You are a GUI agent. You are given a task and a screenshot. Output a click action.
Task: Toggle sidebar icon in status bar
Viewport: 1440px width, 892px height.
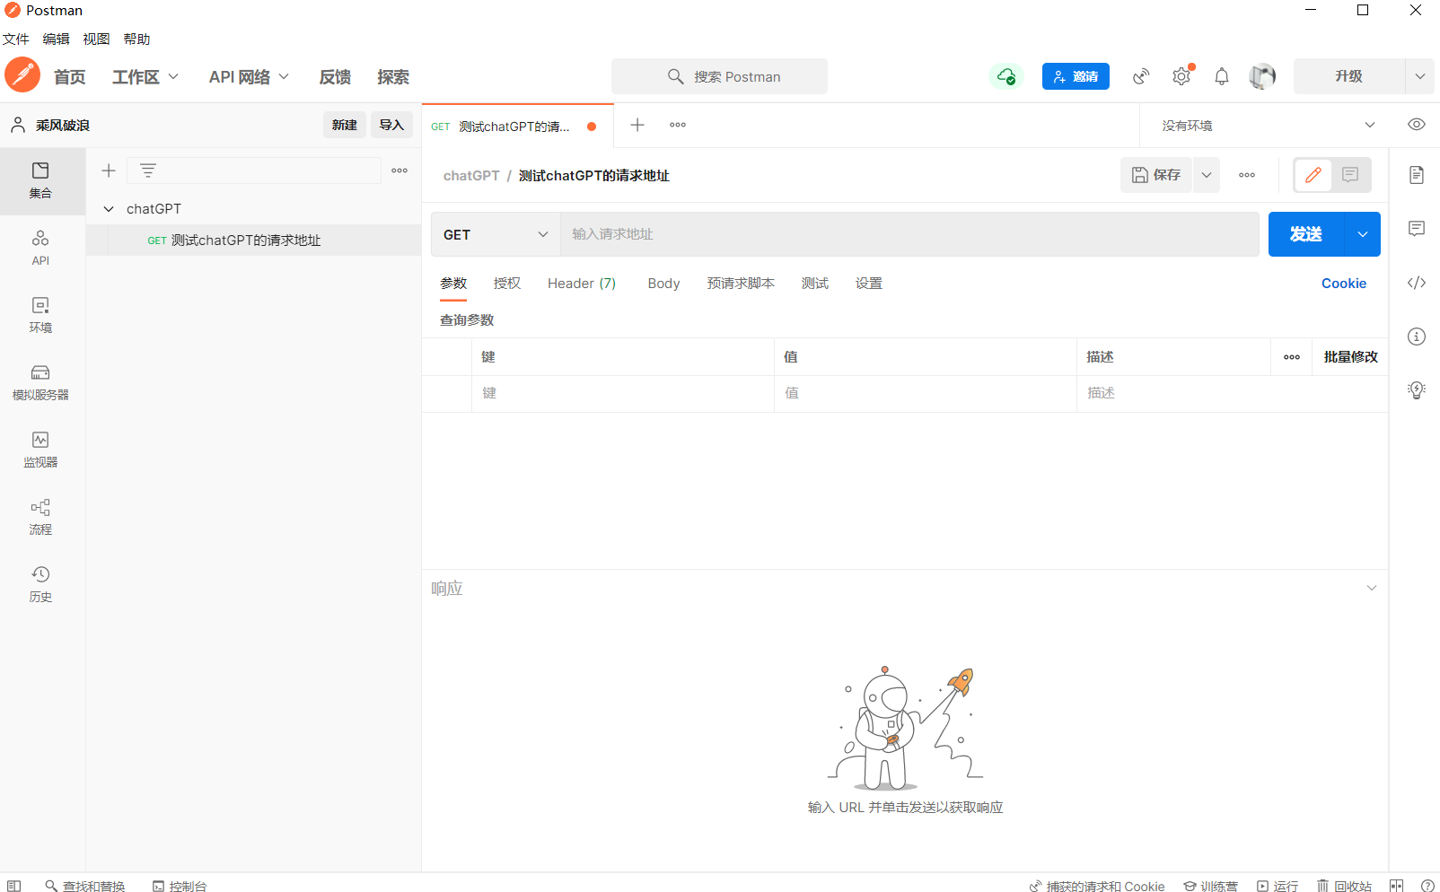point(13,886)
